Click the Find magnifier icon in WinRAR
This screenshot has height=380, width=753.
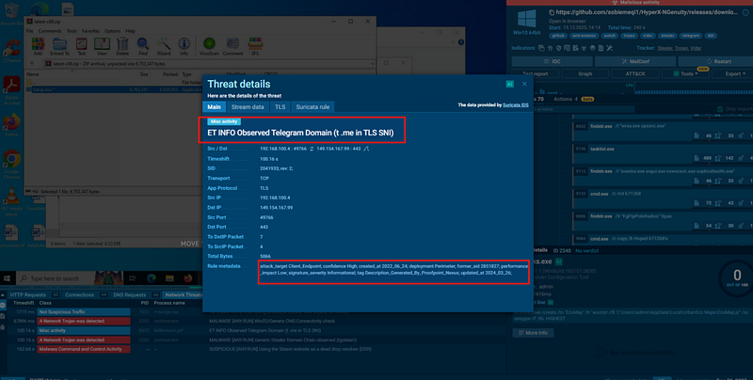pyautogui.click(x=143, y=46)
